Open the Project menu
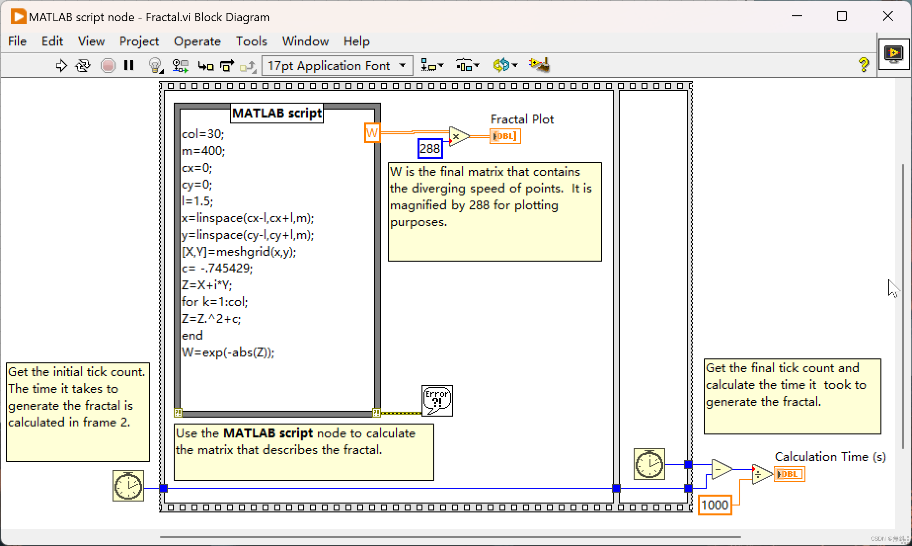 (139, 41)
